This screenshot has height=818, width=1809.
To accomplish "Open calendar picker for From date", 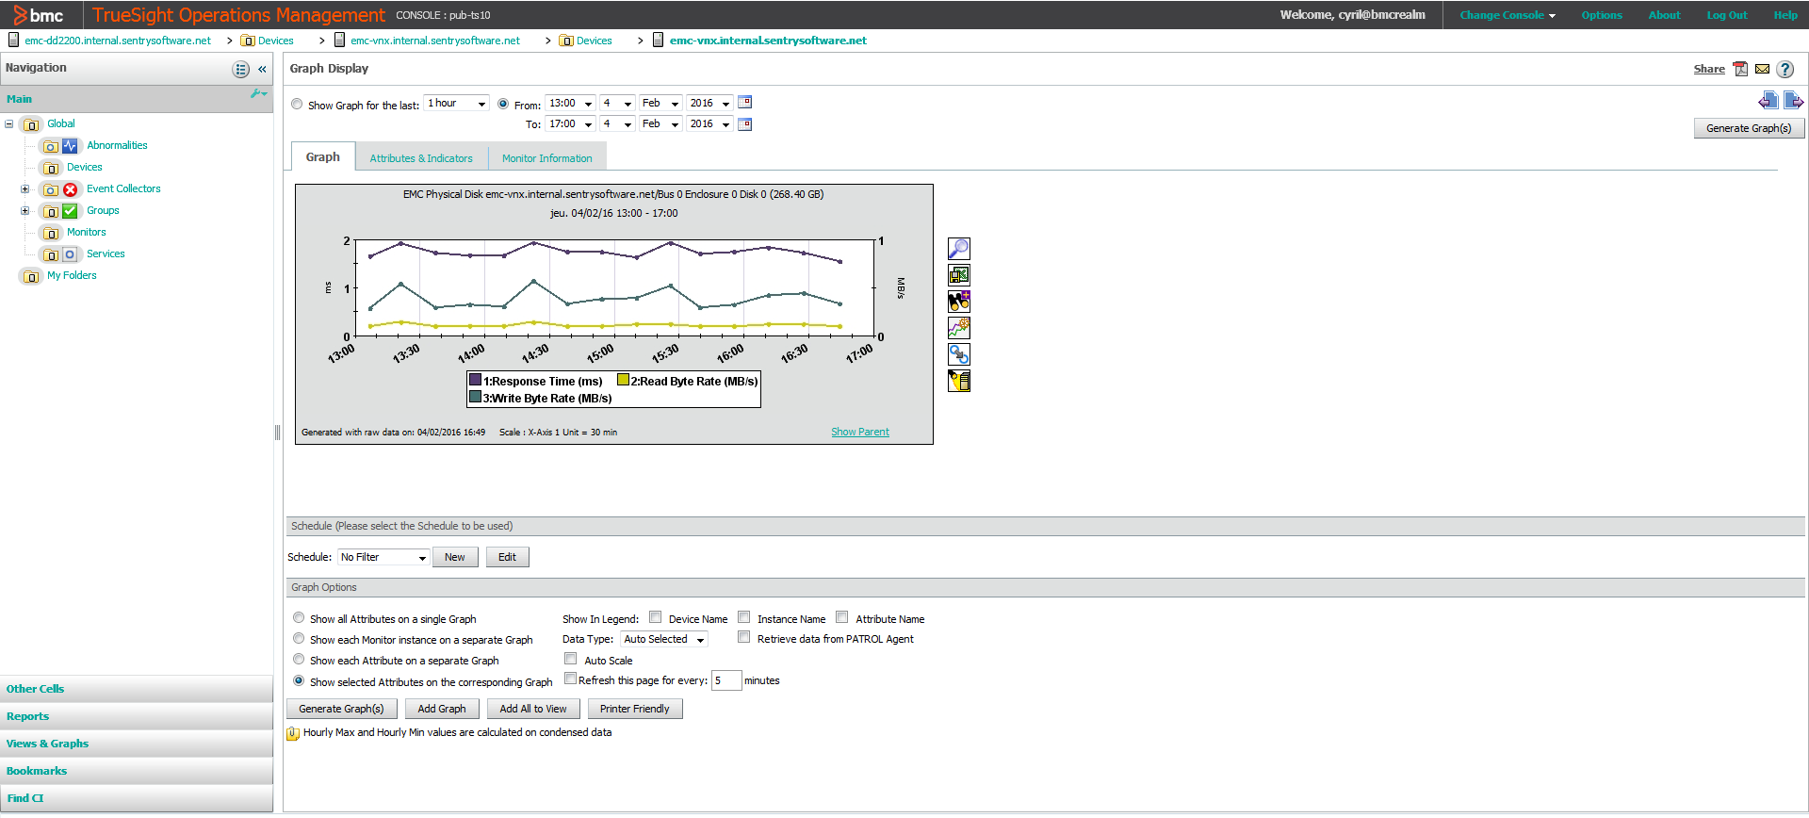I will 744,103.
